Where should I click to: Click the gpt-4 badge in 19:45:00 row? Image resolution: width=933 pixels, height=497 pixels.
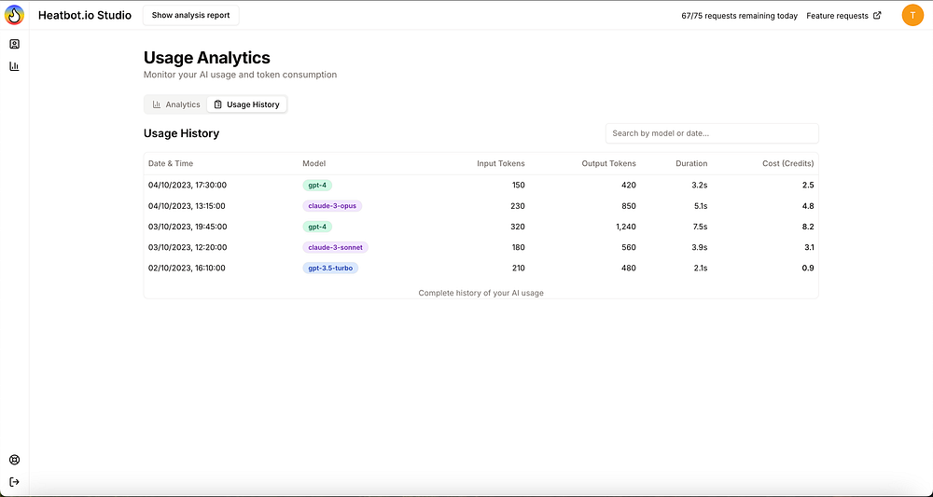point(317,227)
